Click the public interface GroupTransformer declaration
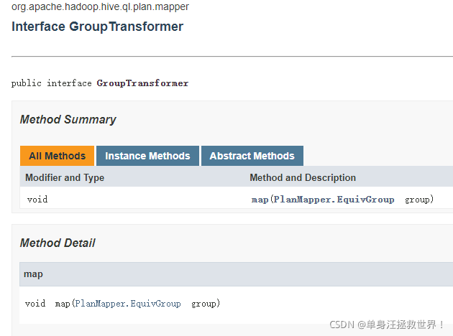The image size is (453, 336). coord(100,83)
